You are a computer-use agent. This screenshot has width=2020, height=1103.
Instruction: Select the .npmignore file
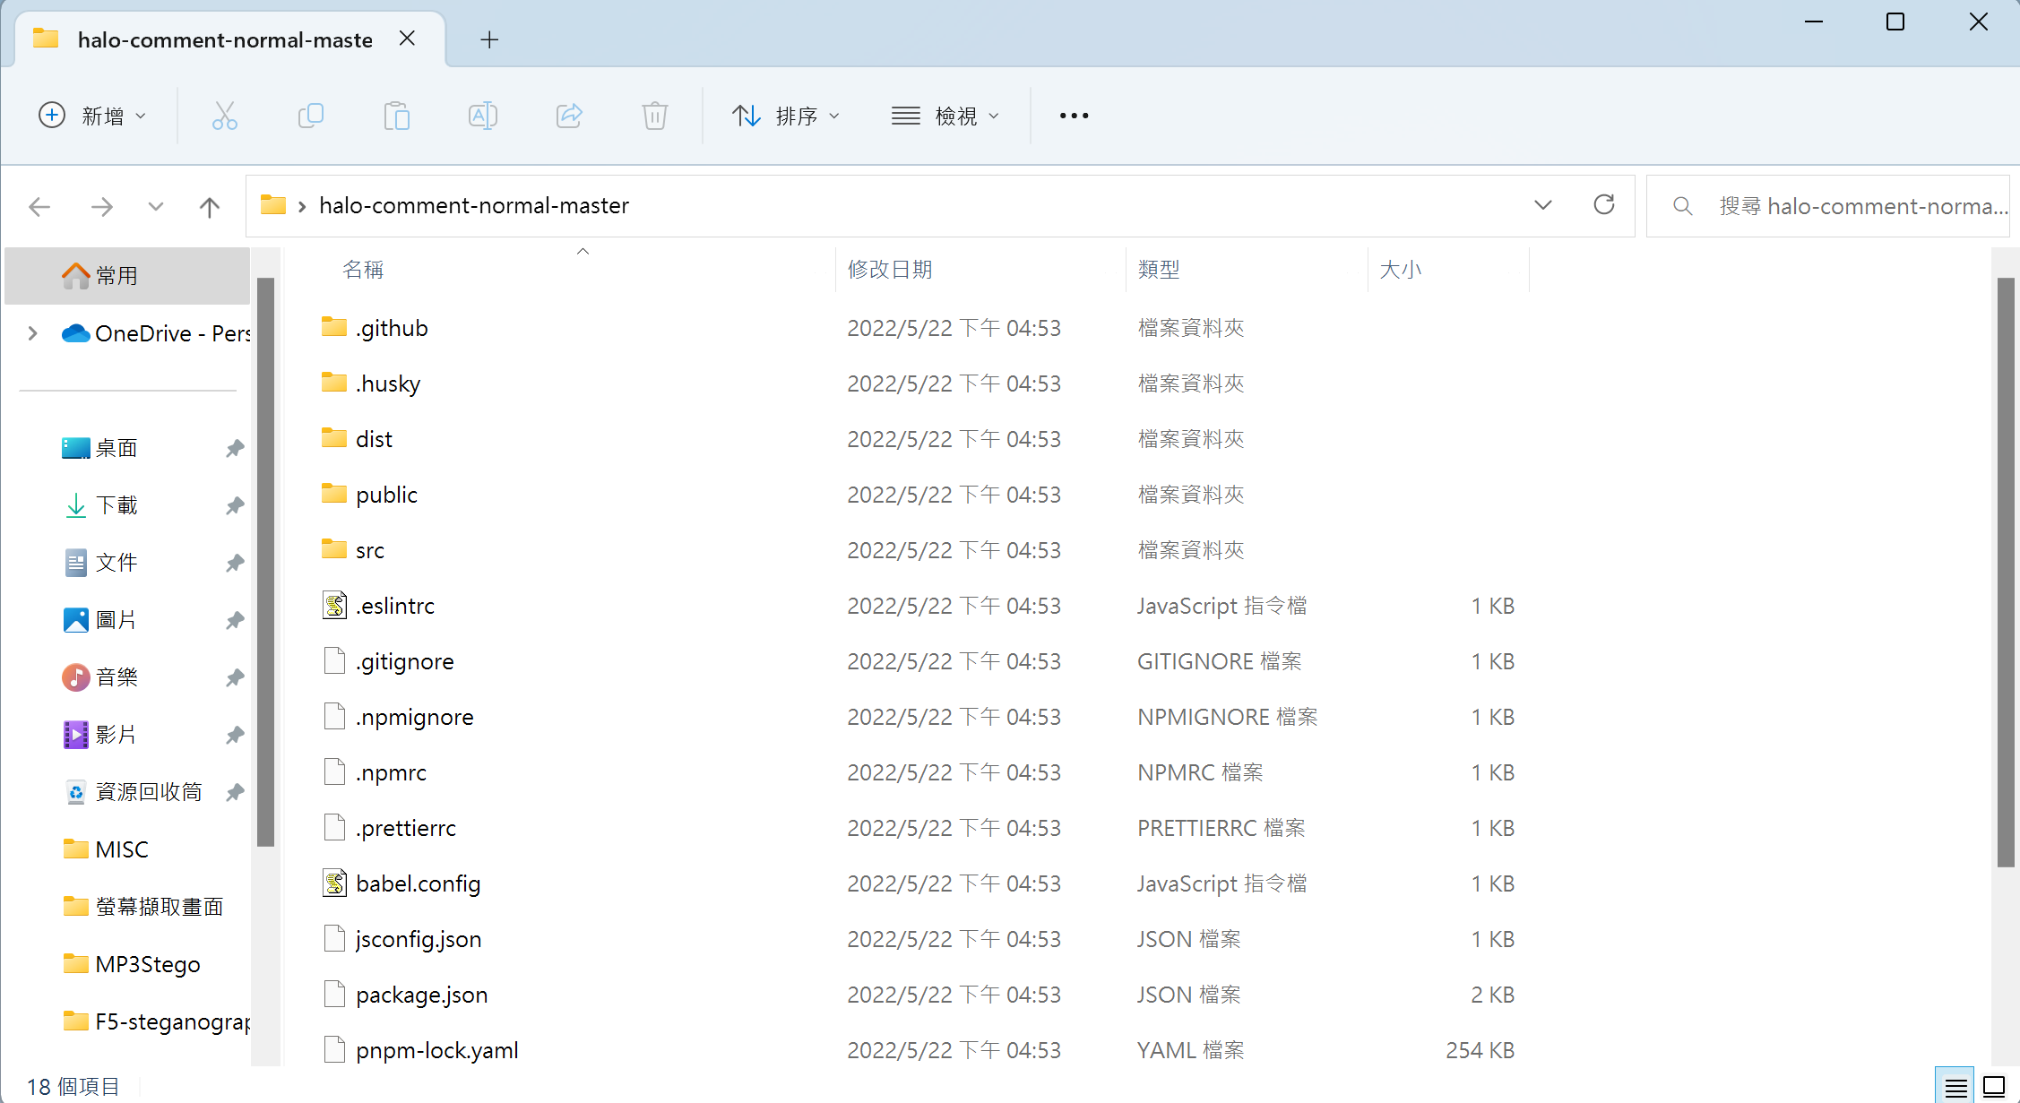point(923,717)
